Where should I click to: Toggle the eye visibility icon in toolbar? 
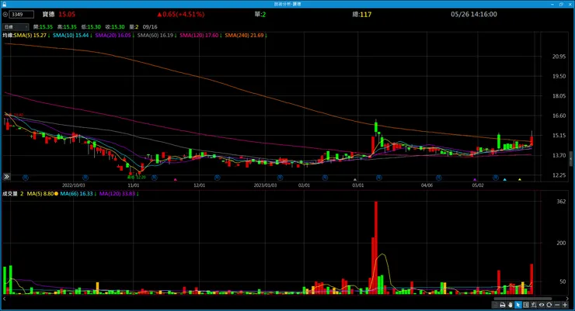pyautogui.click(x=542, y=305)
